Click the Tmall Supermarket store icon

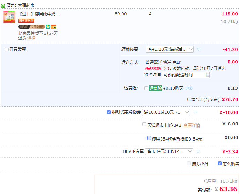[x=3, y=6]
